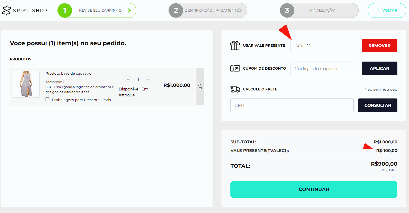The height and width of the screenshot is (213, 409).
Task: Focus the Código do cupom field
Action: [x=324, y=68]
